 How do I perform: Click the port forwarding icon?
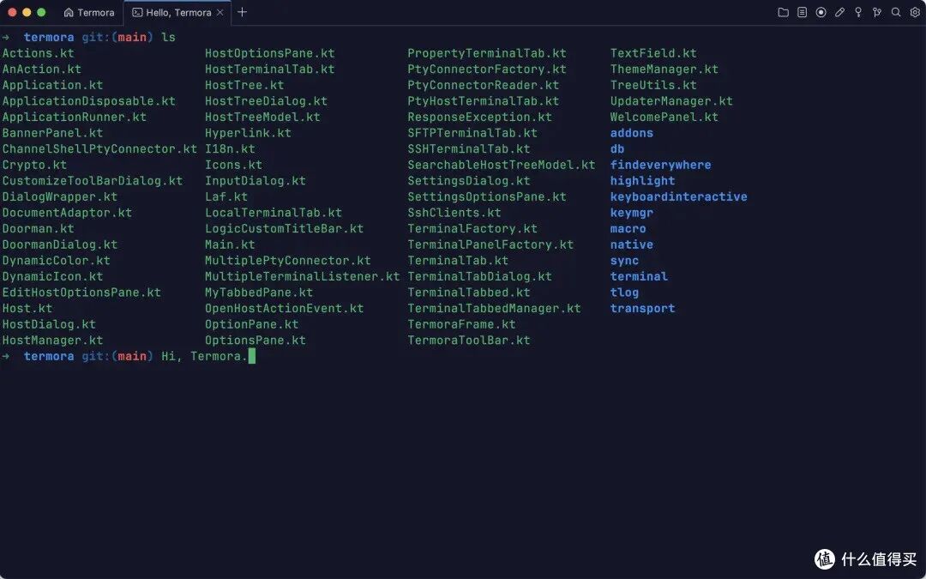[x=877, y=12]
